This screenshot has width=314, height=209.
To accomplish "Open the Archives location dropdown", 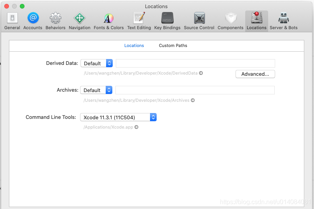I will (x=96, y=90).
